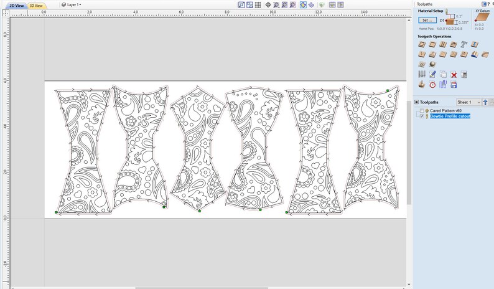
Task: Open the Sheet 1 dropdown
Action: (x=468, y=102)
